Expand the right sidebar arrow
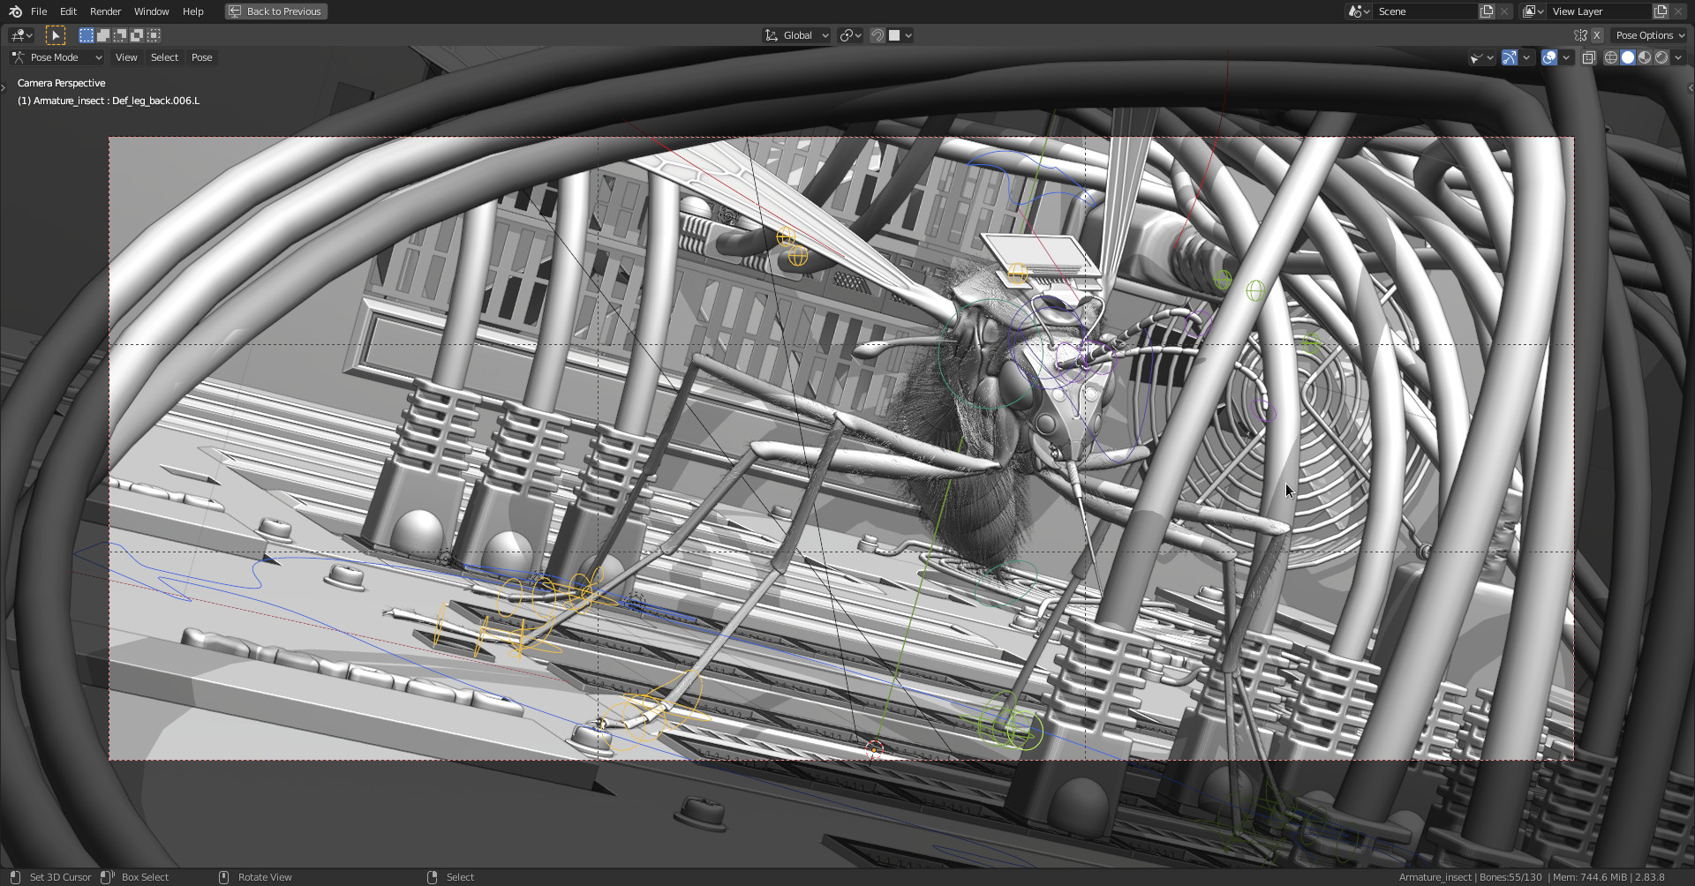Screen dimensions: 1695x886 (1691, 86)
